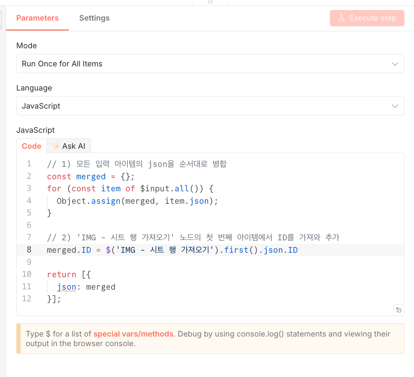
Task: Click the first comment line of code
Action: [x=137, y=164]
